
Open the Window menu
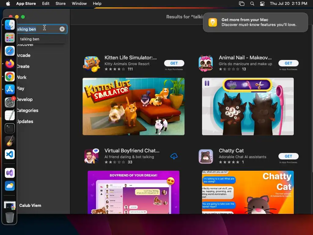79,4
